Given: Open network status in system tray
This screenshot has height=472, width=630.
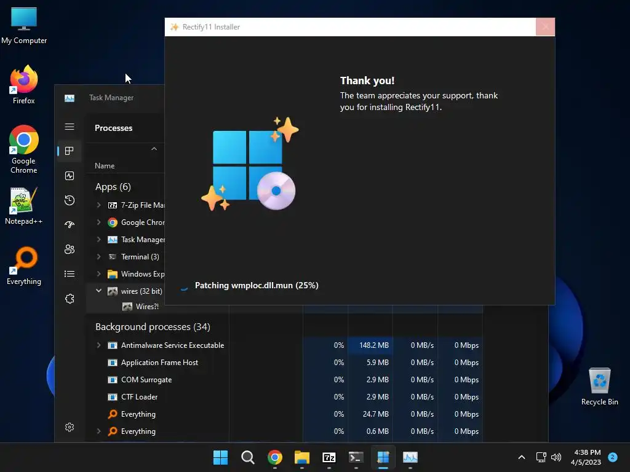Looking at the screenshot, I should [541, 457].
